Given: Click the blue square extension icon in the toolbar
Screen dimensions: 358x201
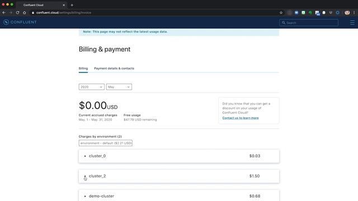Looking at the screenshot, I should 296,13.
